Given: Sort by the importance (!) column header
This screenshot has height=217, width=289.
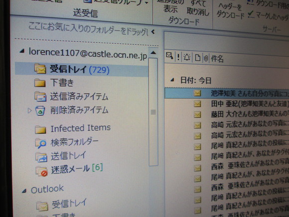Looking at the screenshot, I should [x=178, y=57].
